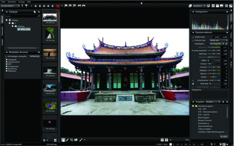
Task: Expand the Bewertung metadata entry
Action: [6, 69]
